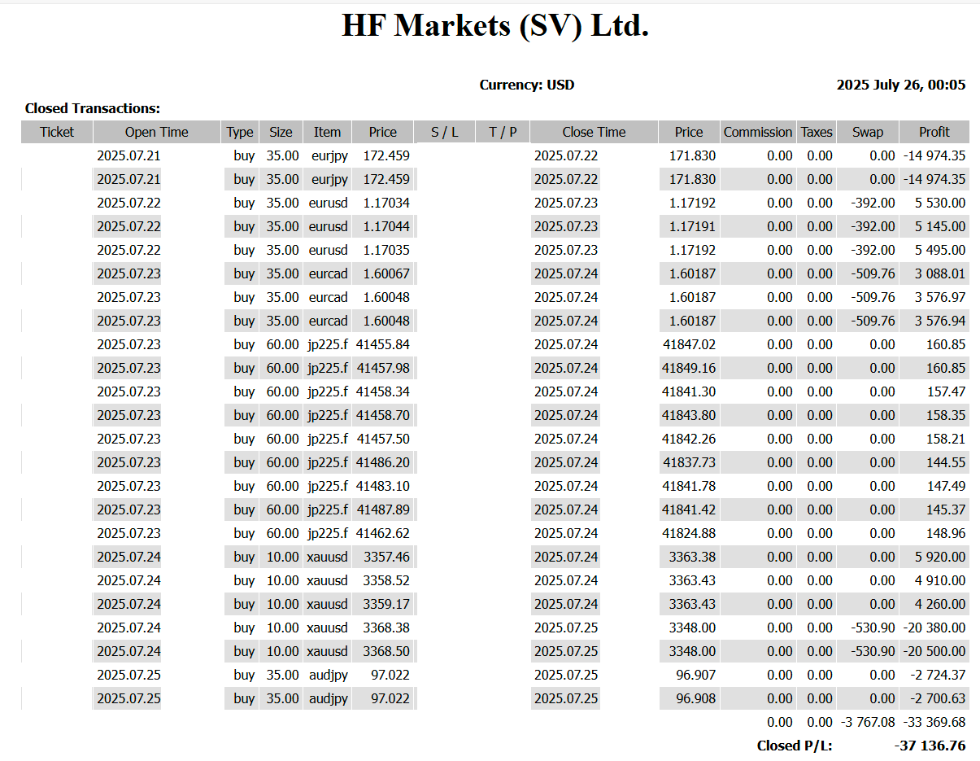
Task: Click the HF Markets (SV) Ltd. title
Action: [494, 26]
